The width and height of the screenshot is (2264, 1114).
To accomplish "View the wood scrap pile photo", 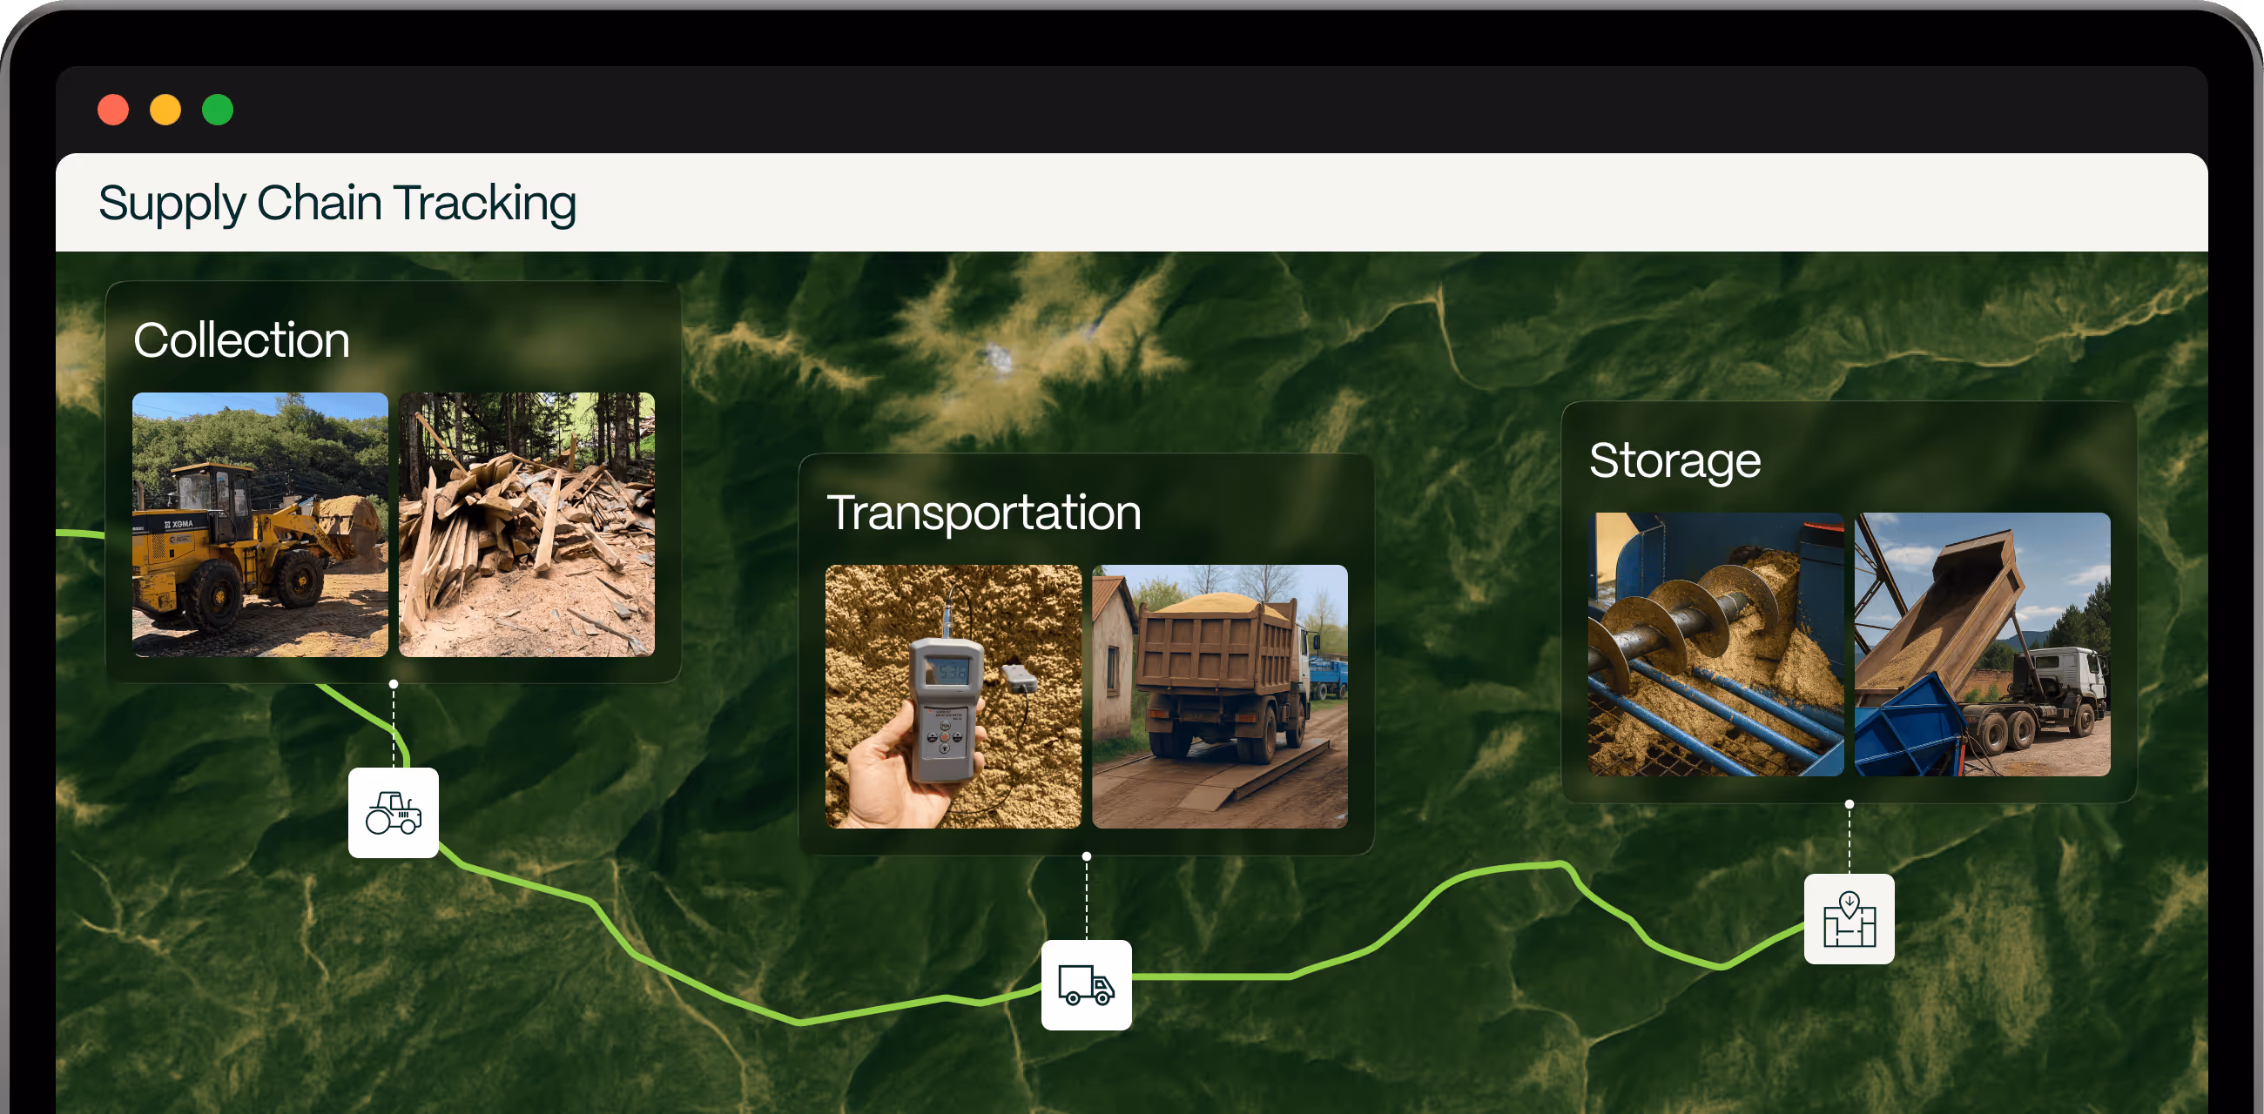I will pyautogui.click(x=527, y=525).
